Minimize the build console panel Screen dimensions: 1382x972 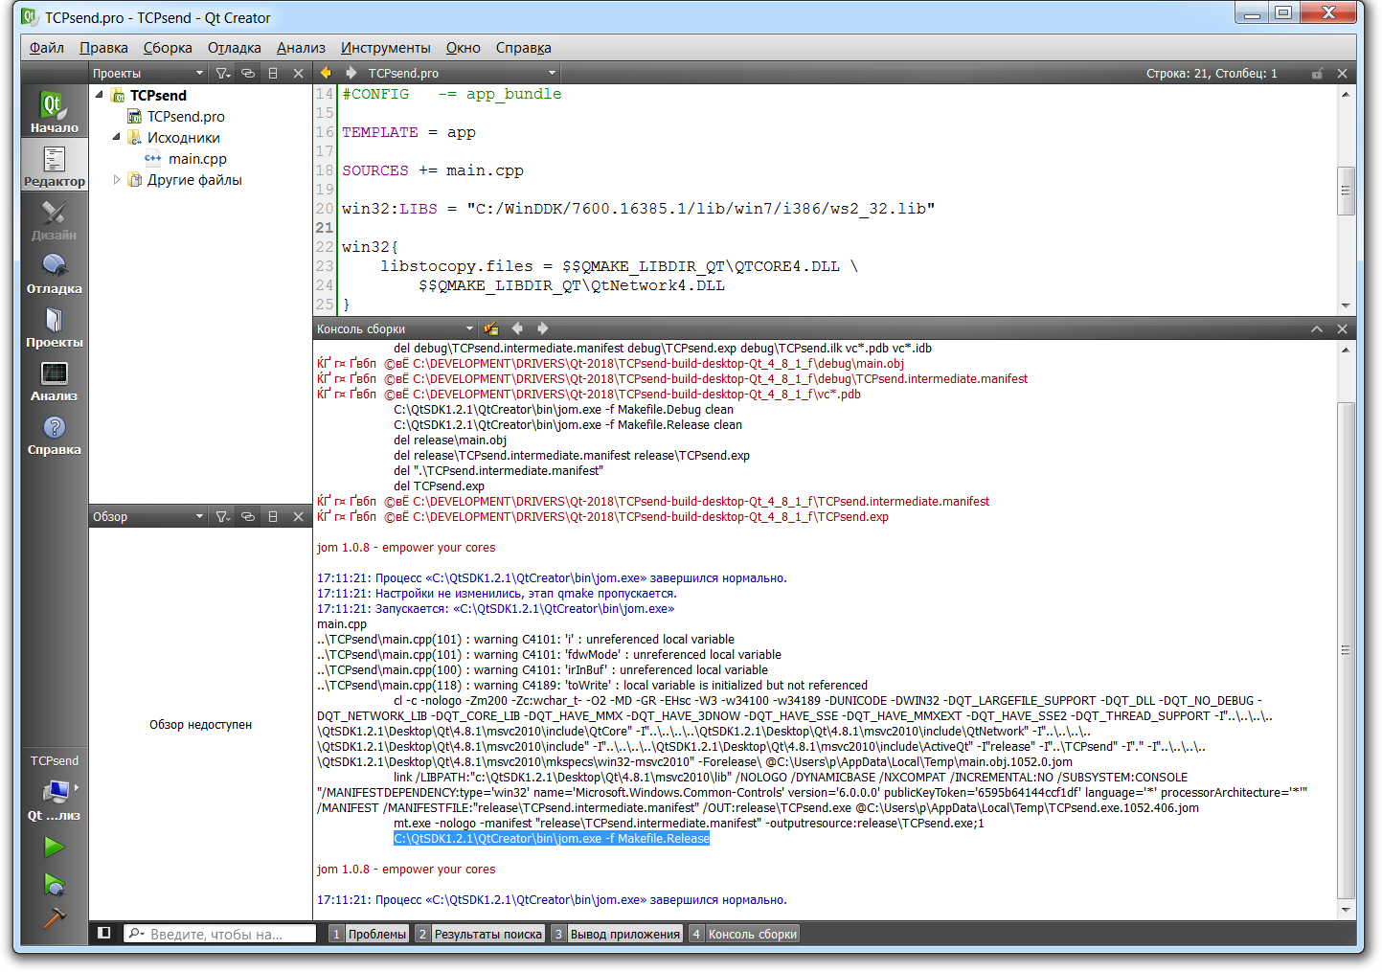[x=1317, y=328]
